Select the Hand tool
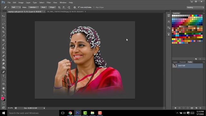Image resolution: width=206 pixels, height=116 pixels. coord(4,88)
